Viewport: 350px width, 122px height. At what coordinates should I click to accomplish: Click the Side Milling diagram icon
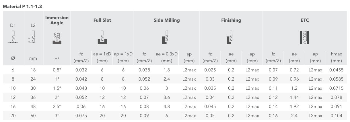pyautogui.click(x=165, y=37)
